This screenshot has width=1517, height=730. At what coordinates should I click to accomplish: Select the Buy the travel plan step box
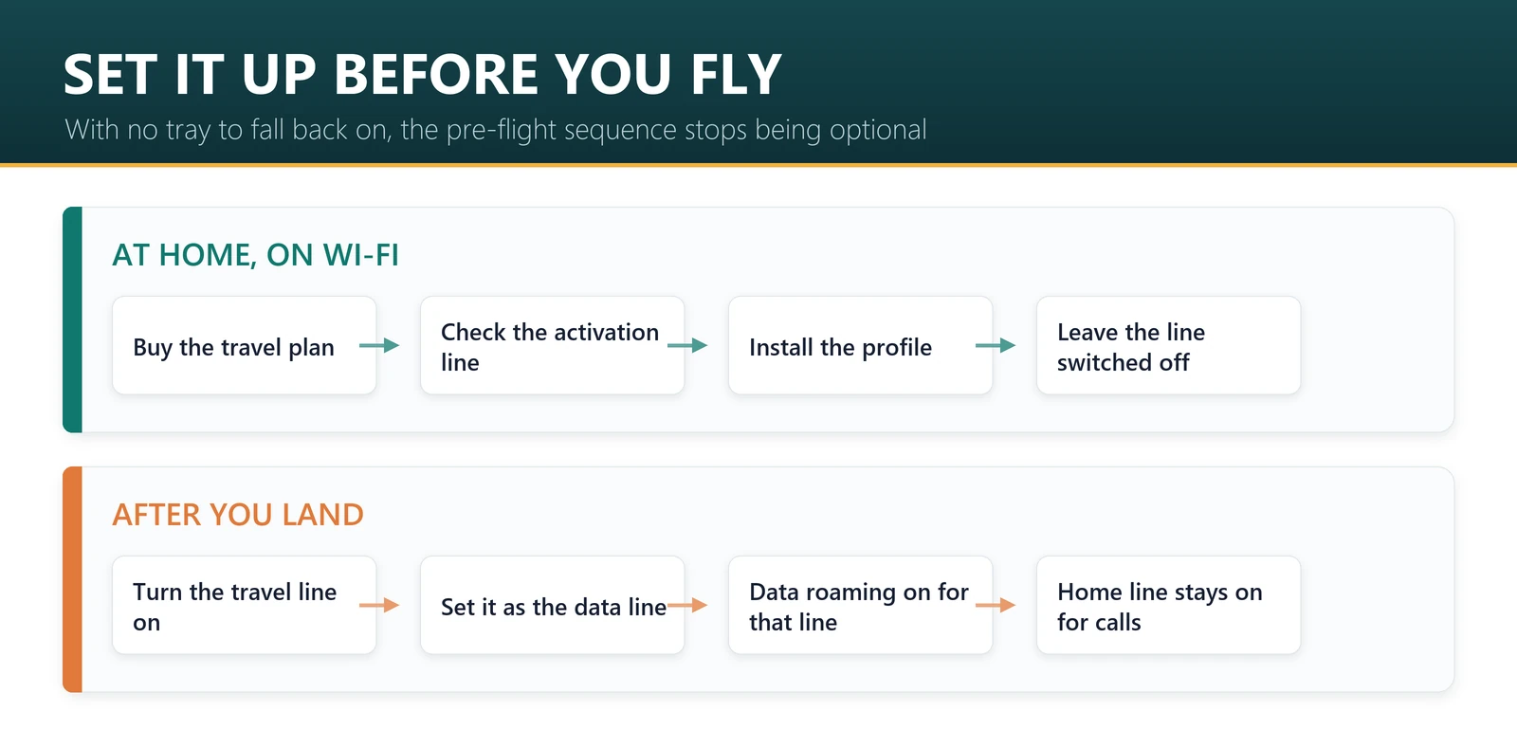(x=245, y=345)
